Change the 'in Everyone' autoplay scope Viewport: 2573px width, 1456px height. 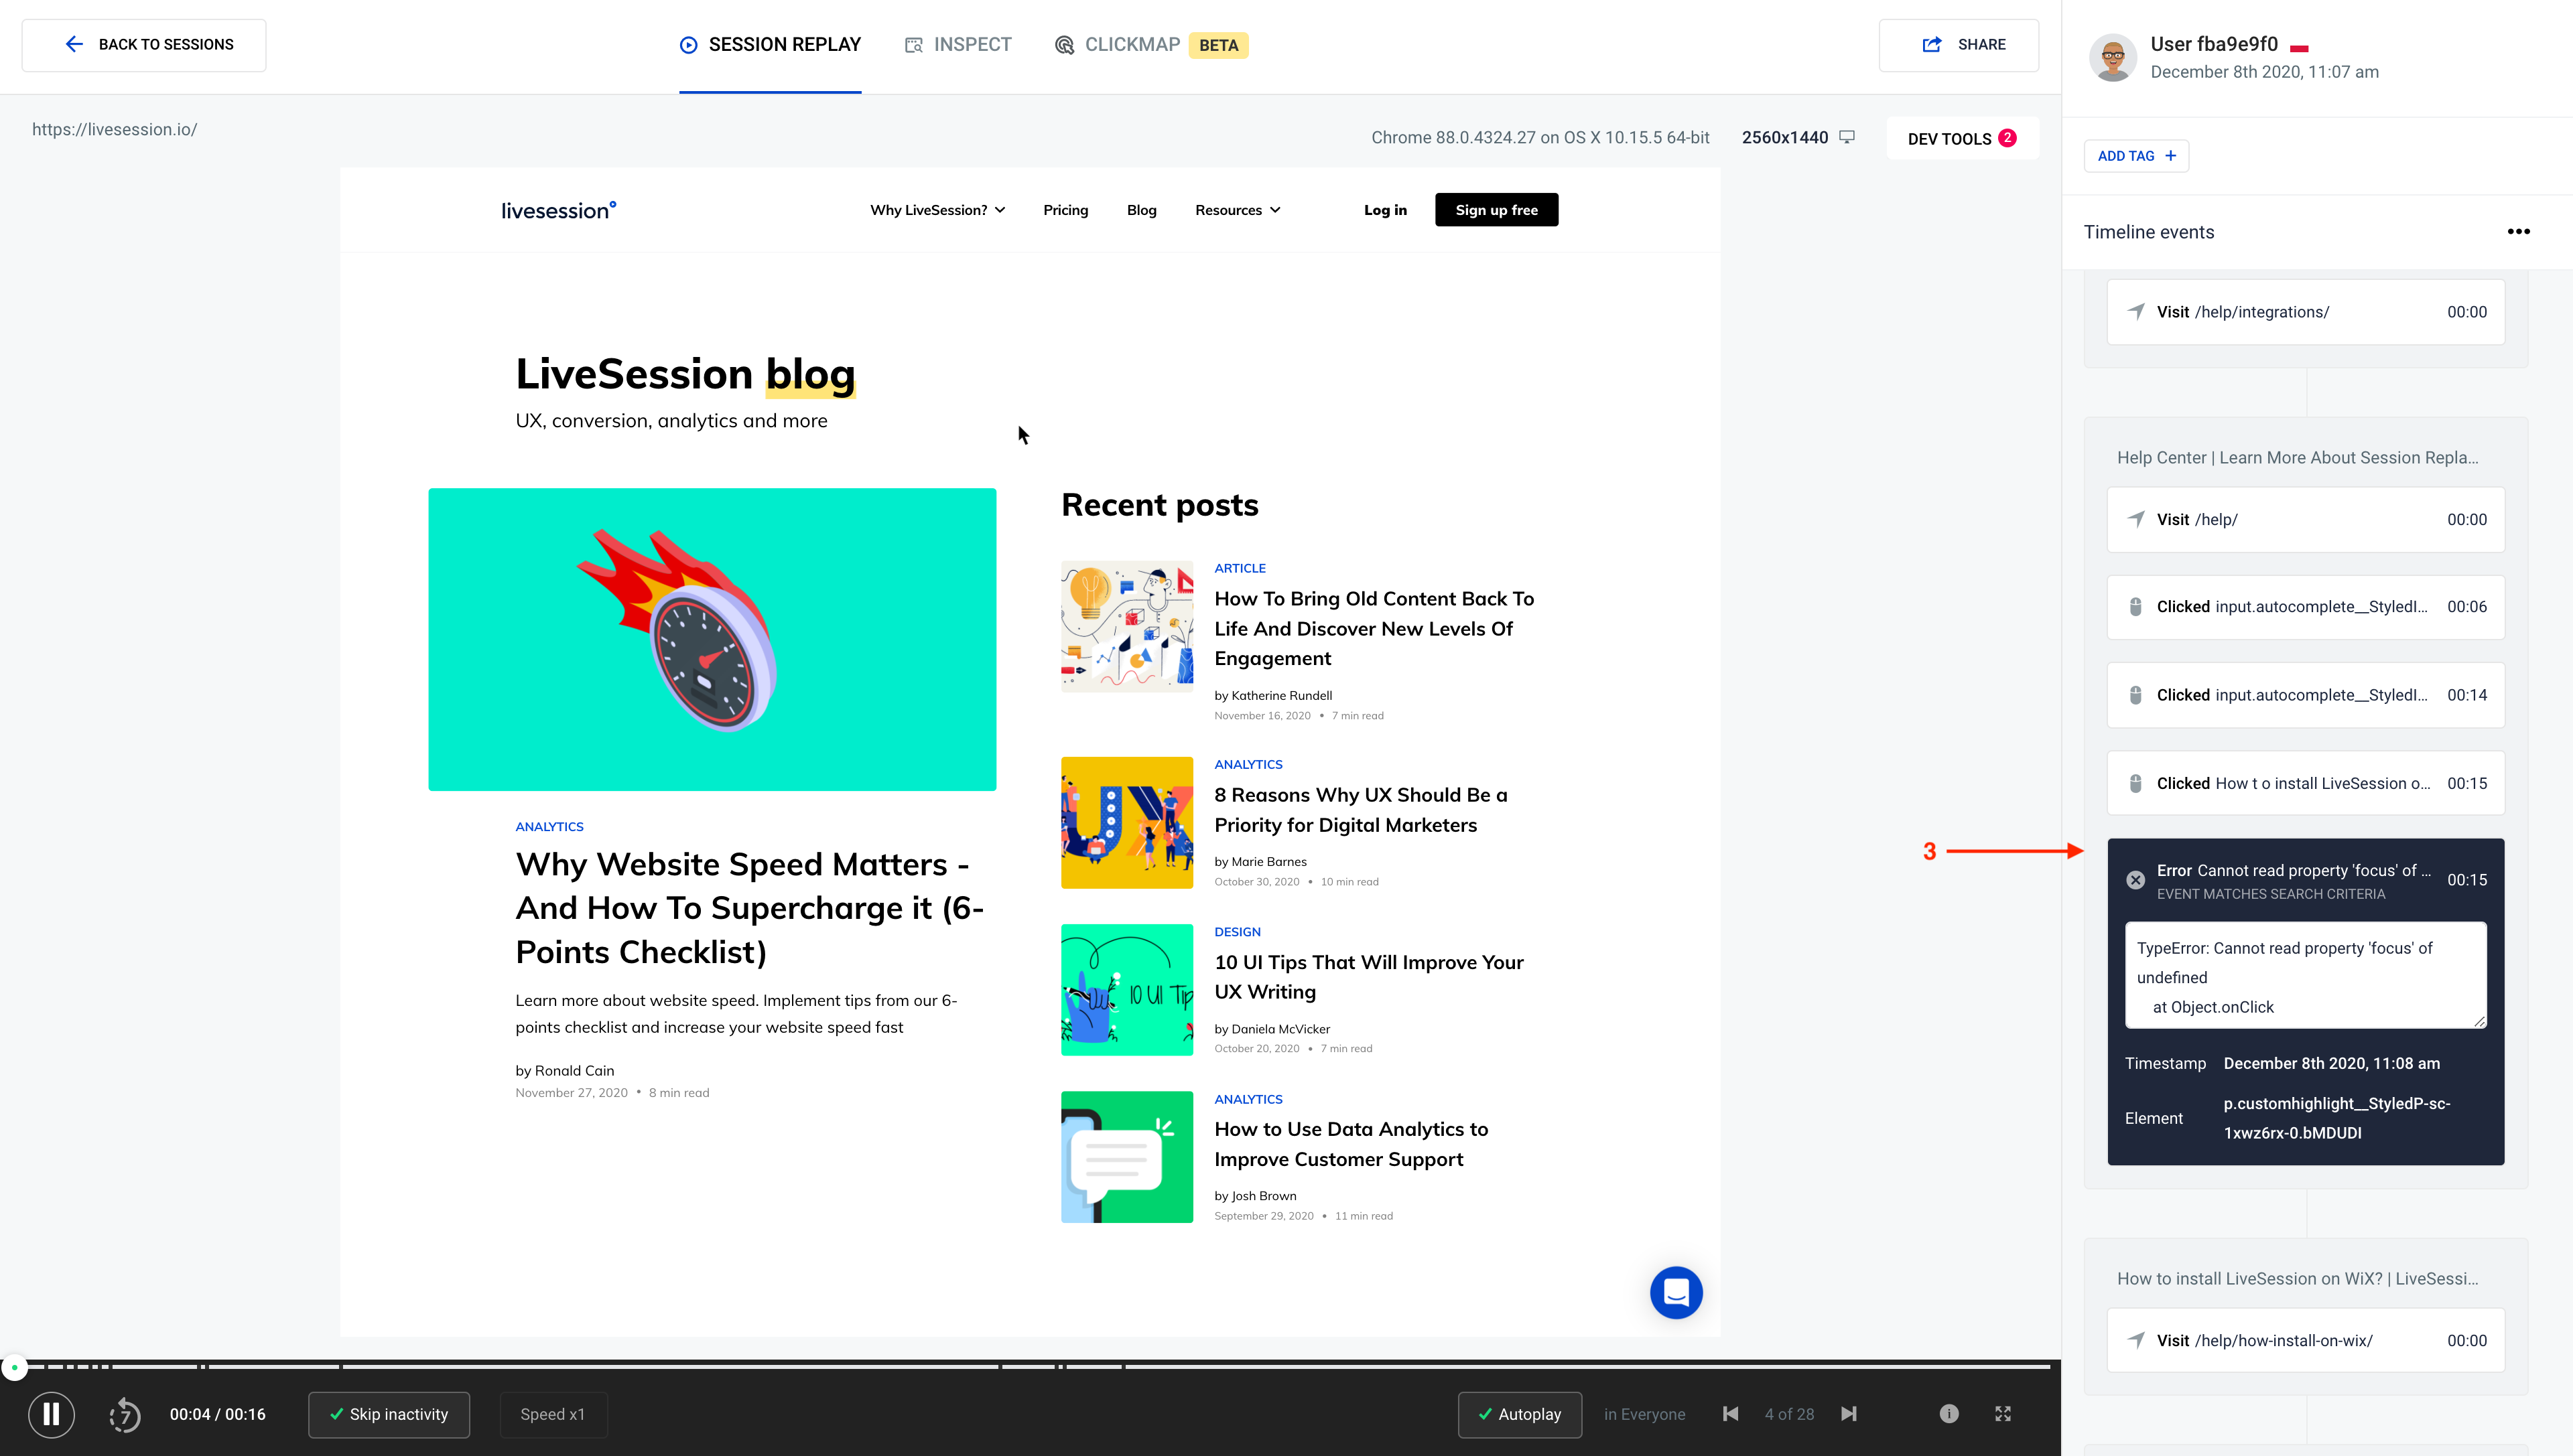tap(1644, 1414)
